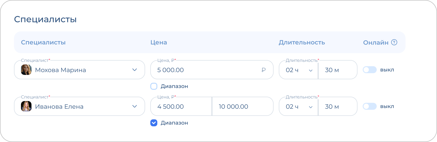Click the 4 500.00 minimum price field
Screen dimensions: 437x142
[x=181, y=107]
